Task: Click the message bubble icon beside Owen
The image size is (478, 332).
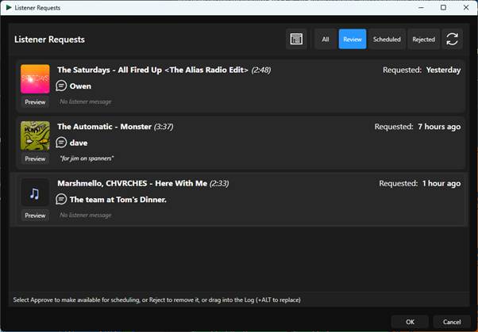Action: [61, 86]
